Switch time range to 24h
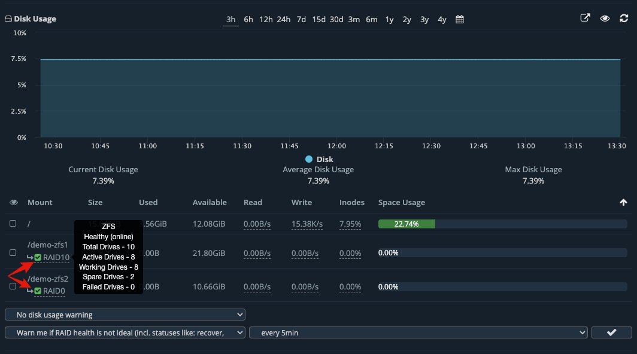The image size is (637, 354). (283, 19)
